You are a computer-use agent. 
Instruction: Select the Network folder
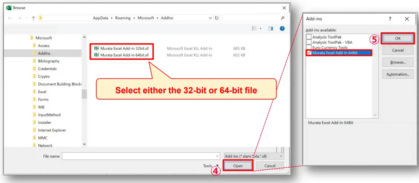(45, 146)
